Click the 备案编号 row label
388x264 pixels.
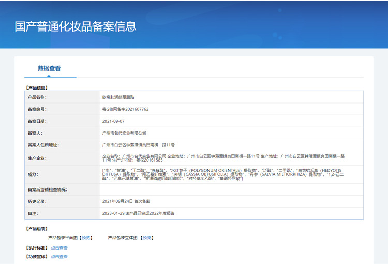point(37,109)
